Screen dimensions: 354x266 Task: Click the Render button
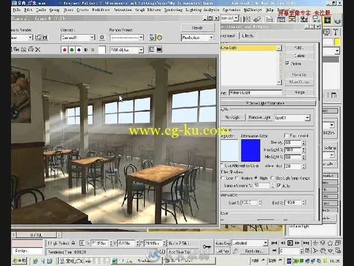tap(198, 28)
